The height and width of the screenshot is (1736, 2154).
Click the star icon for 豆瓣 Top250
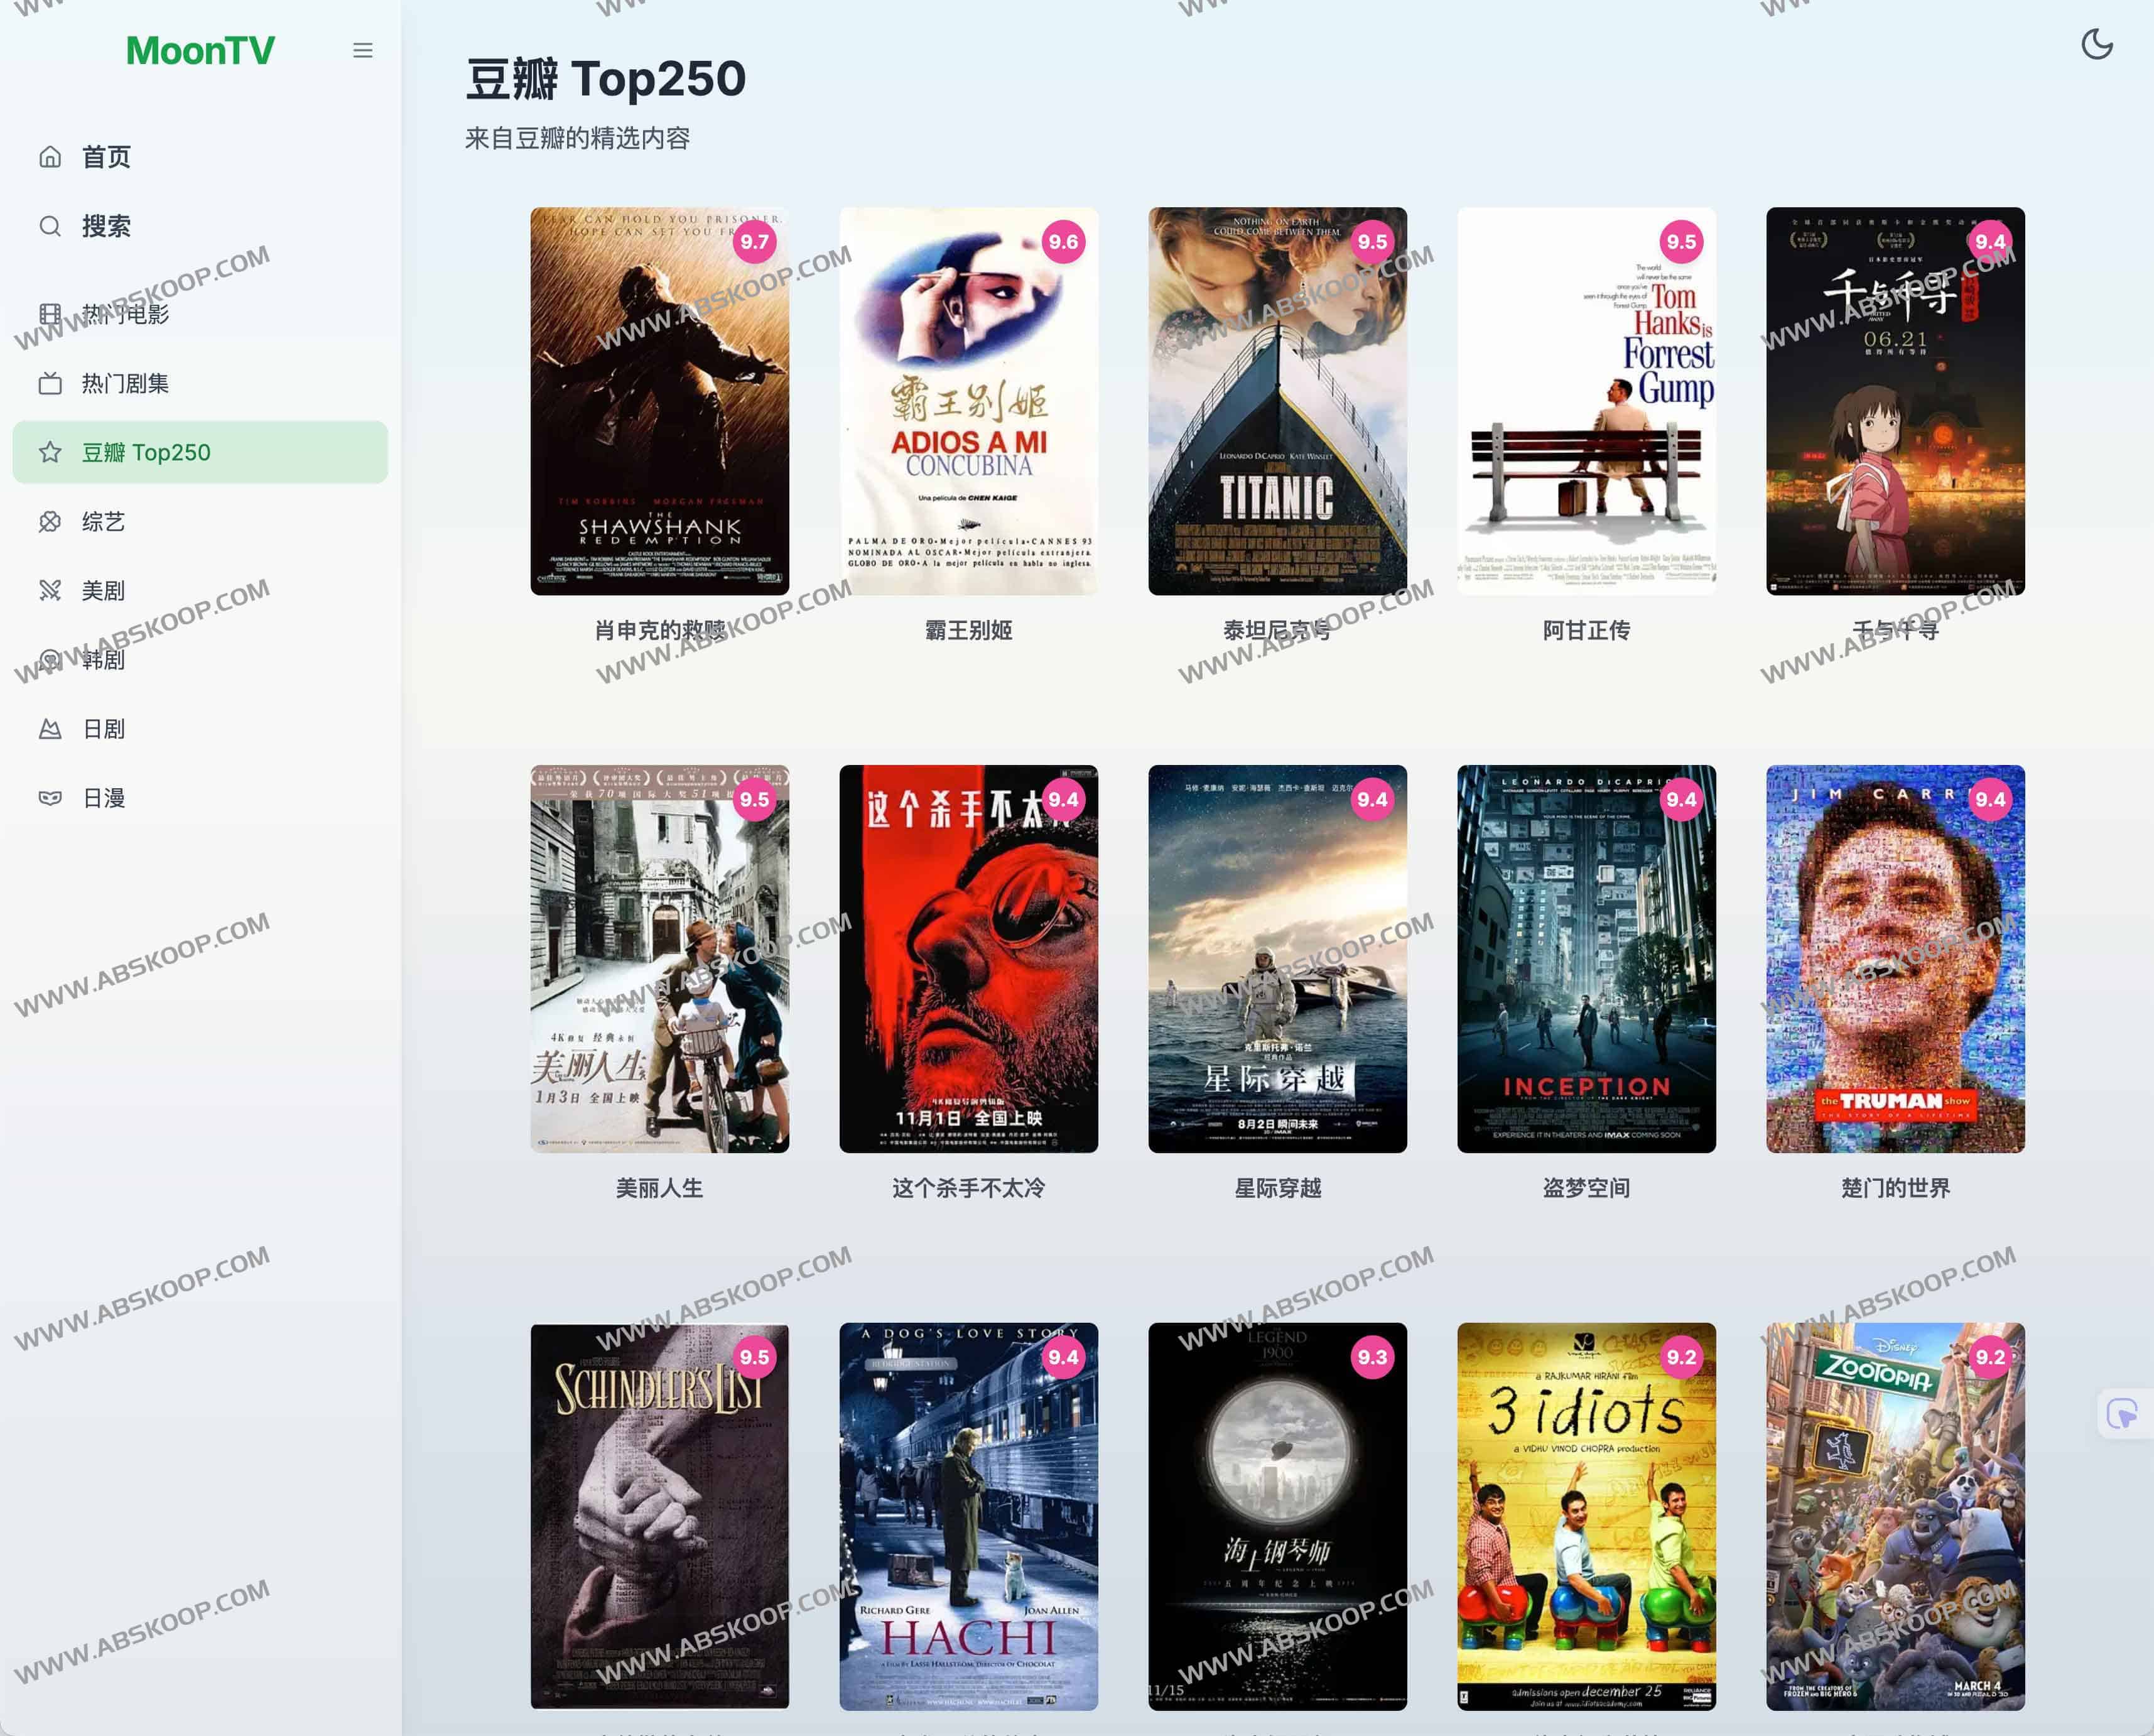(x=50, y=452)
